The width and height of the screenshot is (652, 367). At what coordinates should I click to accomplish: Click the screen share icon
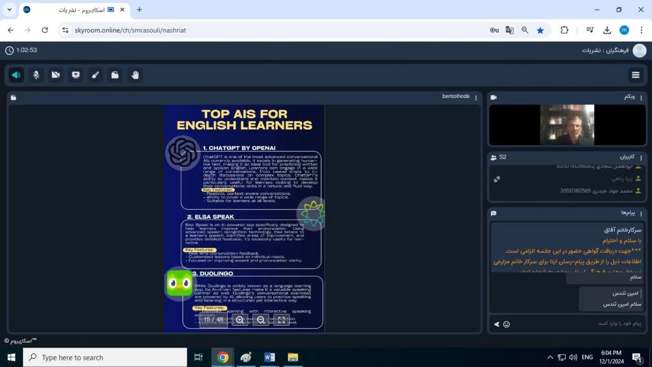click(x=75, y=75)
